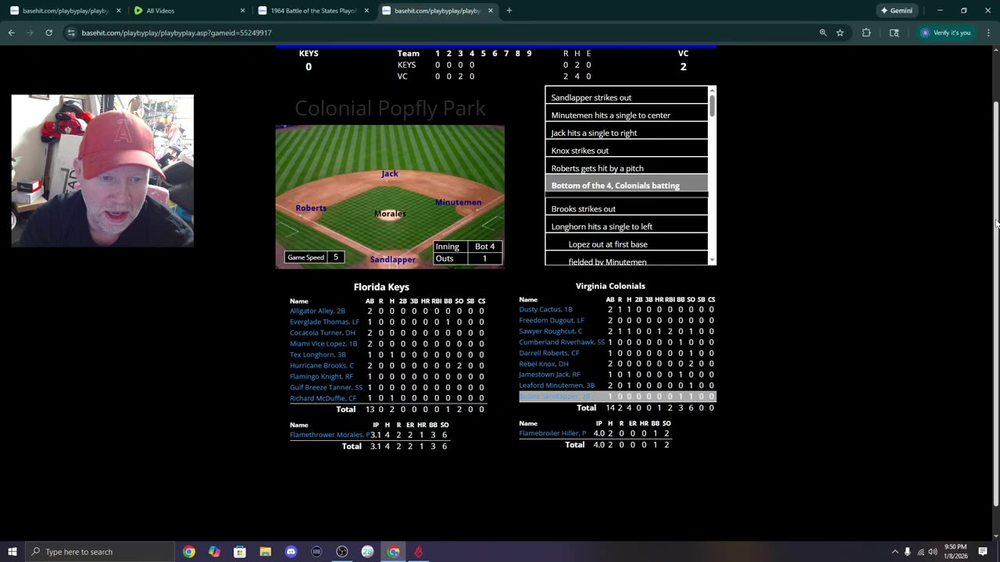Switch to 1964 Battle of the States tab
This screenshot has width=1000, height=562.
pyautogui.click(x=312, y=11)
